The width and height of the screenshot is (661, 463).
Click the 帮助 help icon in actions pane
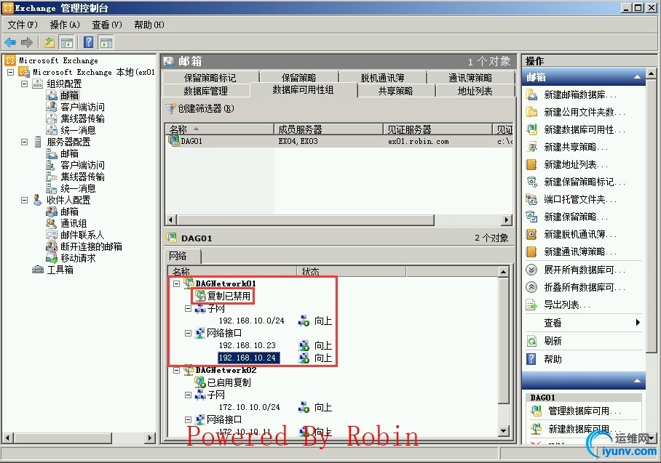(x=531, y=359)
